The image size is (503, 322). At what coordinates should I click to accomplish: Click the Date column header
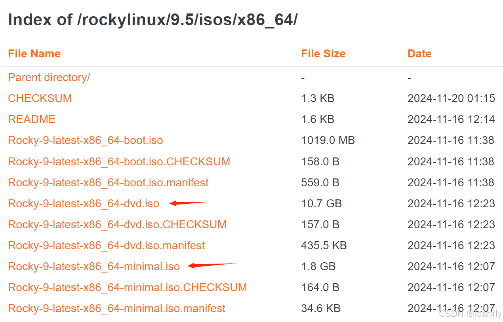(x=419, y=54)
